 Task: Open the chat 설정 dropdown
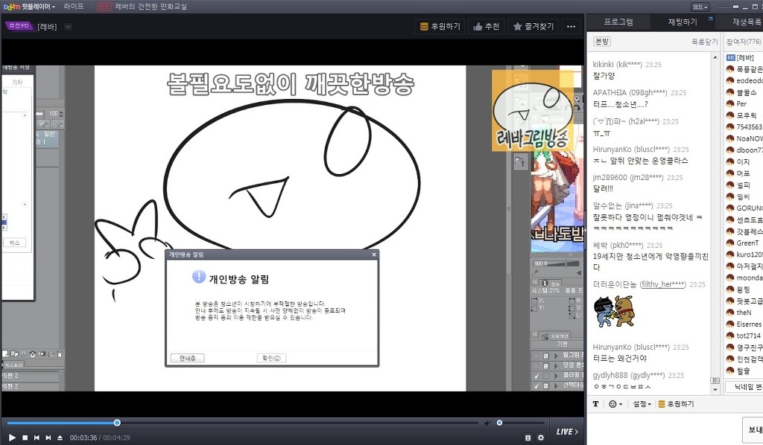642,404
